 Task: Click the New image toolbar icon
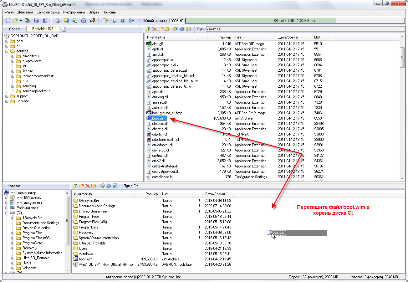(x=8, y=21)
